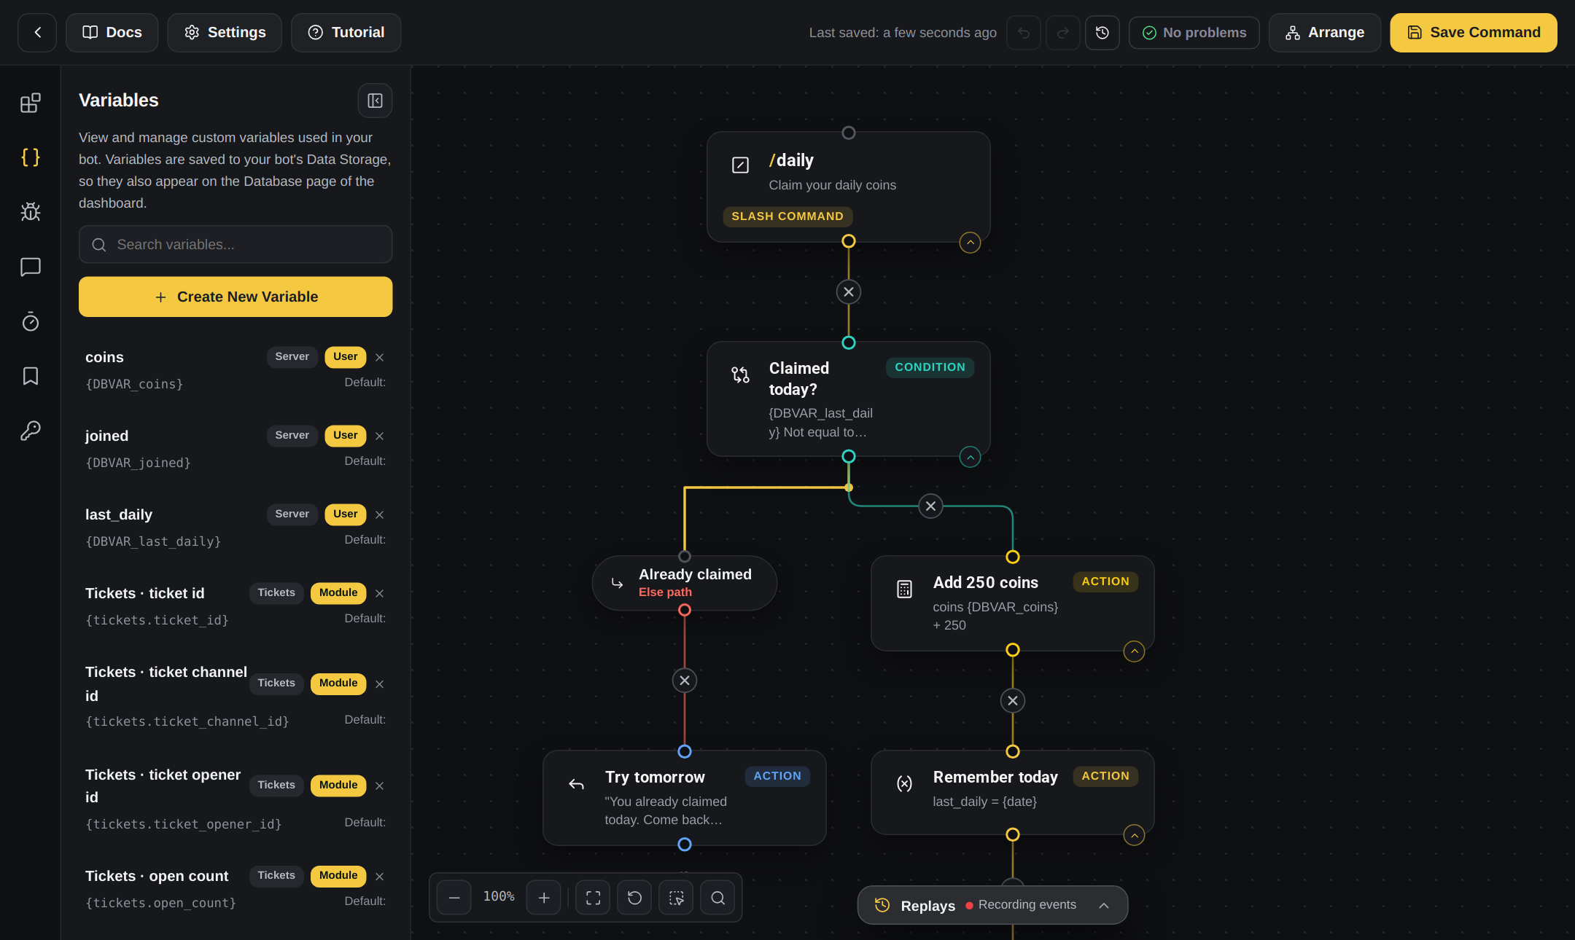Viewport: 1575px width, 940px height.
Task: Zoom out the canvas
Action: [x=454, y=898]
